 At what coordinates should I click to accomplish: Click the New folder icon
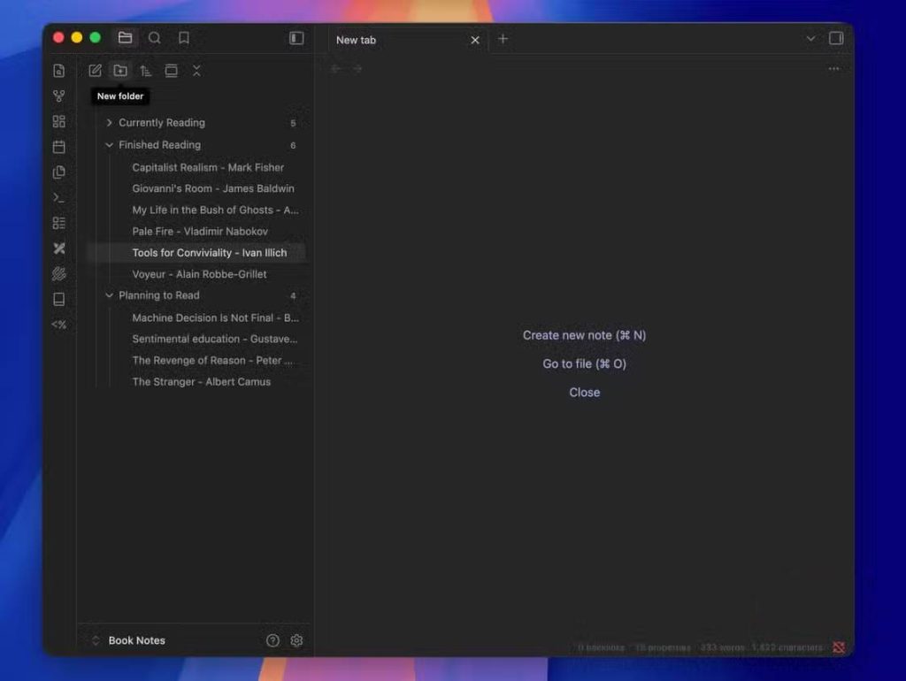click(x=120, y=71)
